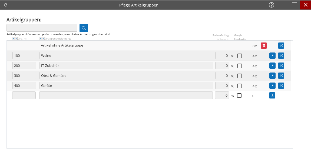Select the 'Obst & Gemüse' name field
The width and height of the screenshot is (311, 161).
point(126,75)
